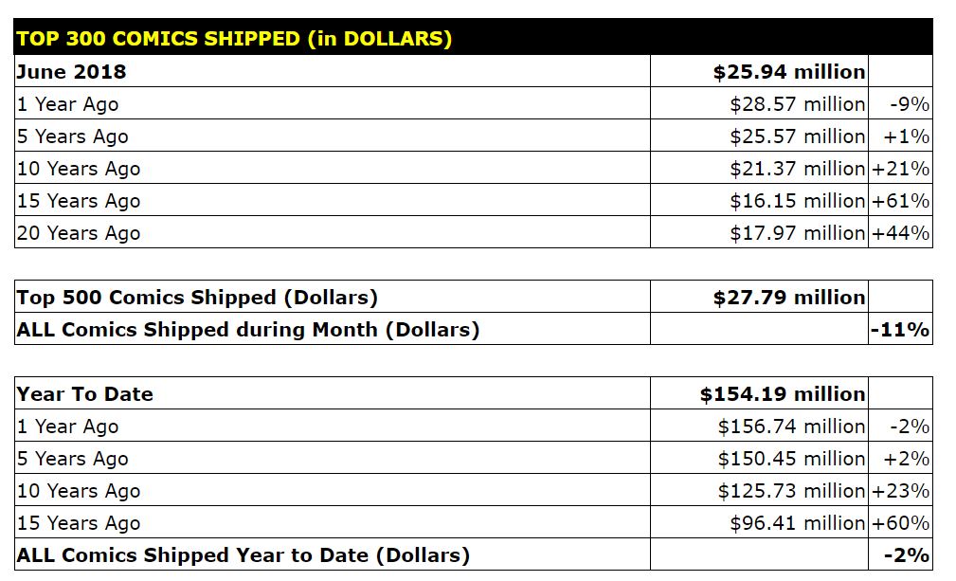Image resolution: width=956 pixels, height=581 pixels.
Task: Select the "June 2018" row label
Action: click(x=71, y=72)
